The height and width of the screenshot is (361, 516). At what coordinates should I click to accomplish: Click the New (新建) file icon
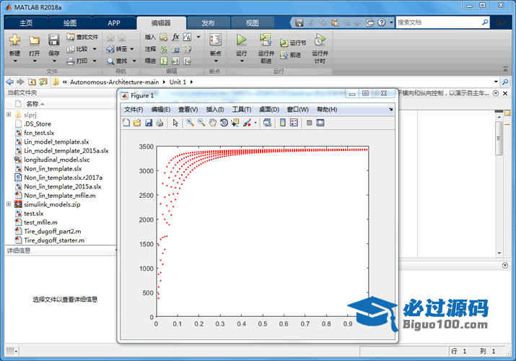point(15,40)
